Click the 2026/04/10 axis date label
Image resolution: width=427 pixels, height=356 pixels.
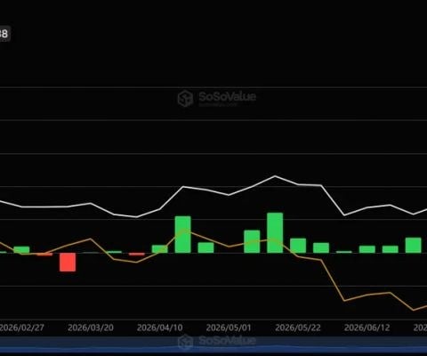click(x=160, y=328)
